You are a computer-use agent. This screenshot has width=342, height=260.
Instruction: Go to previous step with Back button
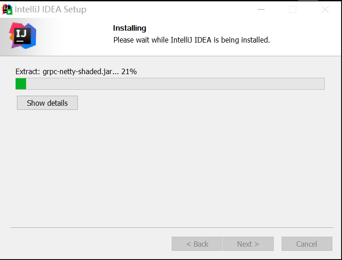pyautogui.click(x=197, y=244)
